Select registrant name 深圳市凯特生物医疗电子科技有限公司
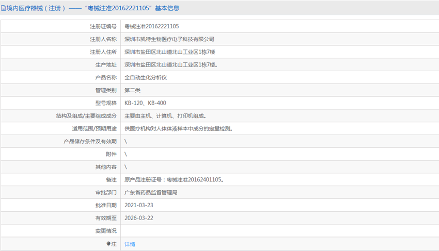Viewport: 439px width, 251px height. coord(169,39)
